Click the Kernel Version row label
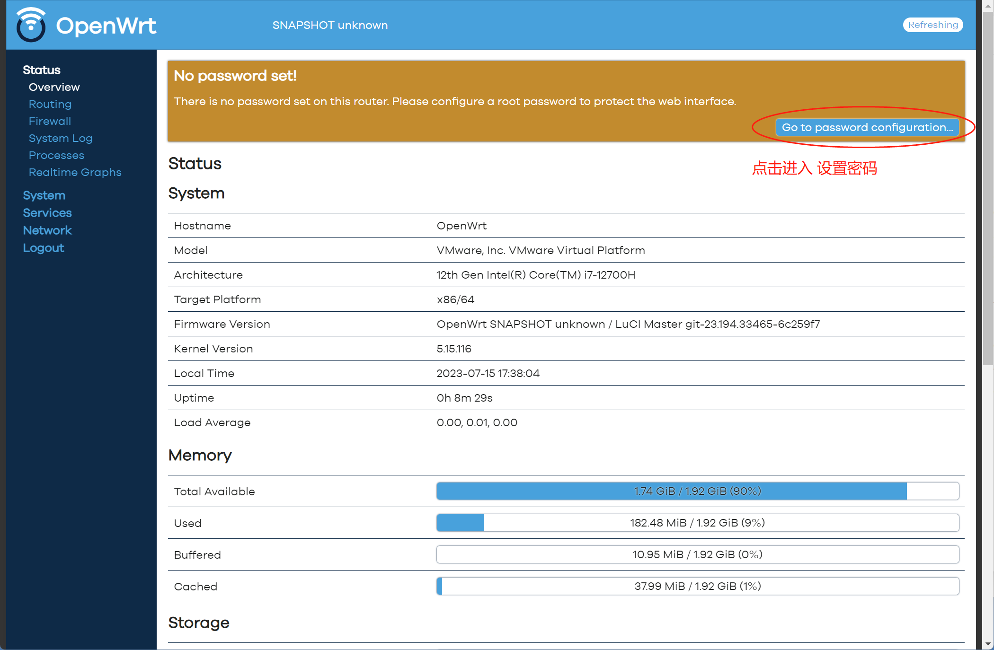 213,349
